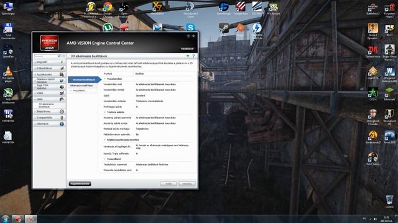Change the OpenGL Tripla pufferelés value

click(137, 154)
